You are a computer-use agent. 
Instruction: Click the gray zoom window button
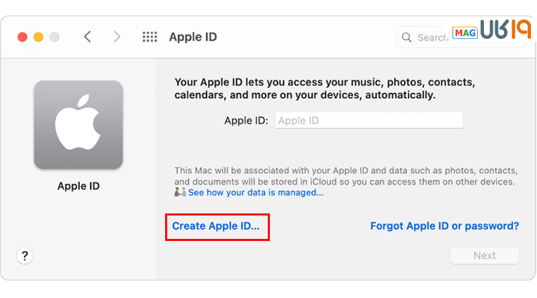pyautogui.click(x=54, y=37)
